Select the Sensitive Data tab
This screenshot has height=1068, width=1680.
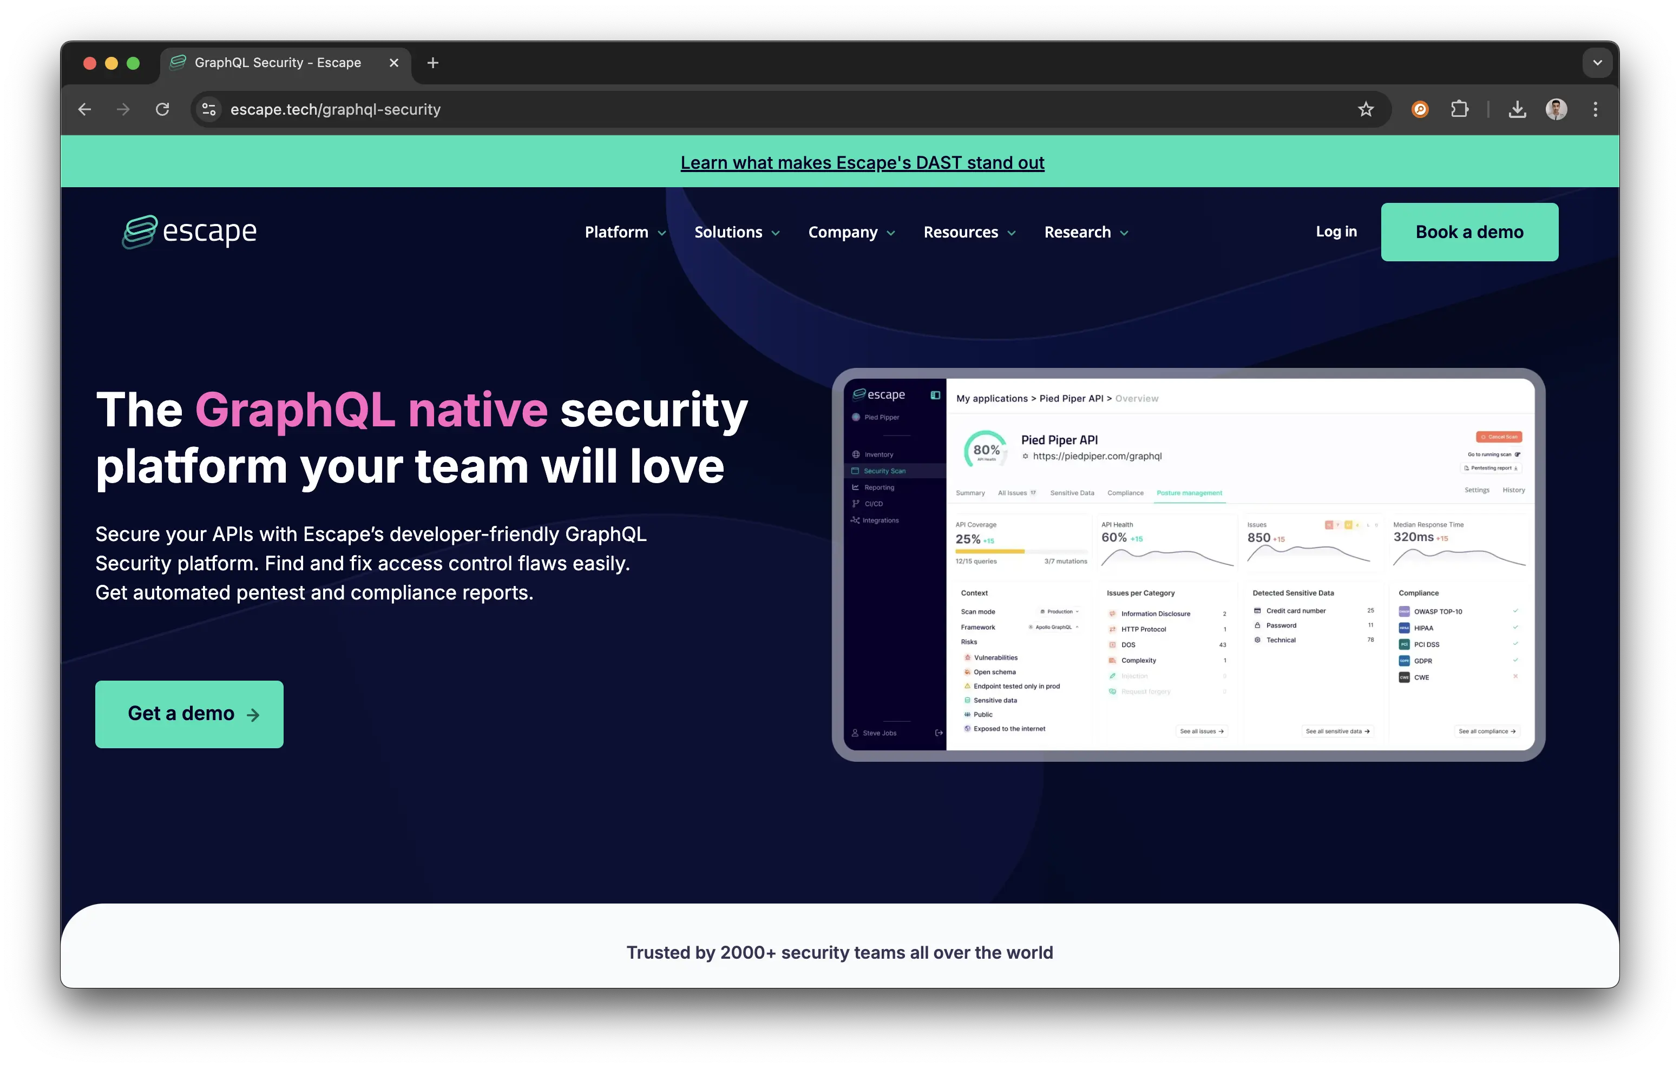[1072, 493]
